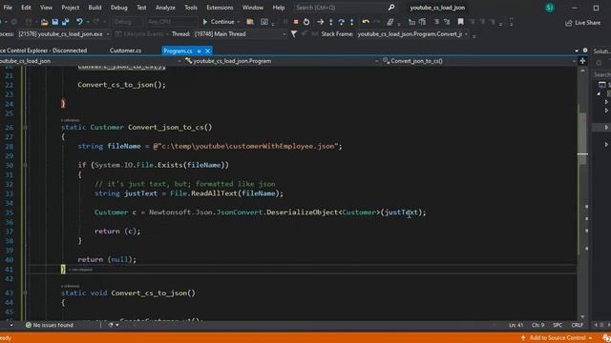This screenshot has width=611, height=343.
Task: Pin the Program.cs tab
Action: pyautogui.click(x=200, y=50)
